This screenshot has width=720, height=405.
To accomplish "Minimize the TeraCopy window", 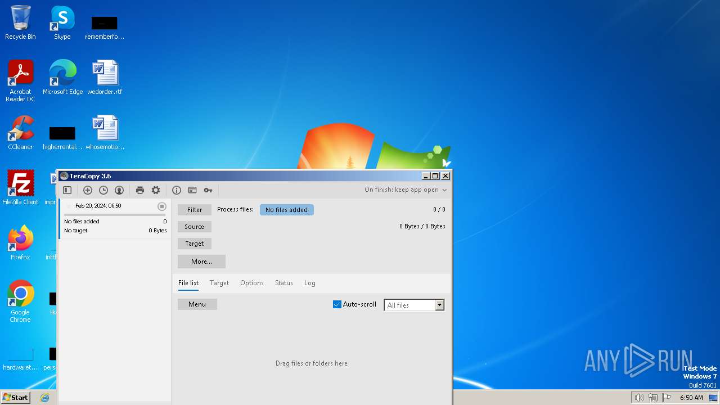I will (x=426, y=176).
